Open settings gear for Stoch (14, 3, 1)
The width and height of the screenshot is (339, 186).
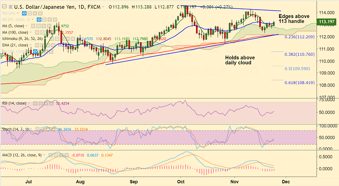point(42,129)
